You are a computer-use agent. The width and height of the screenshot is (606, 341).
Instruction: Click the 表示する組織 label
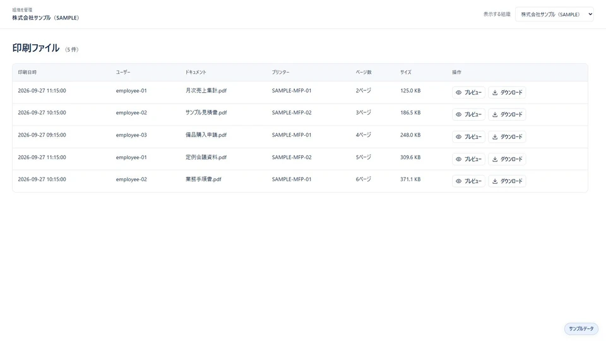coord(497,15)
